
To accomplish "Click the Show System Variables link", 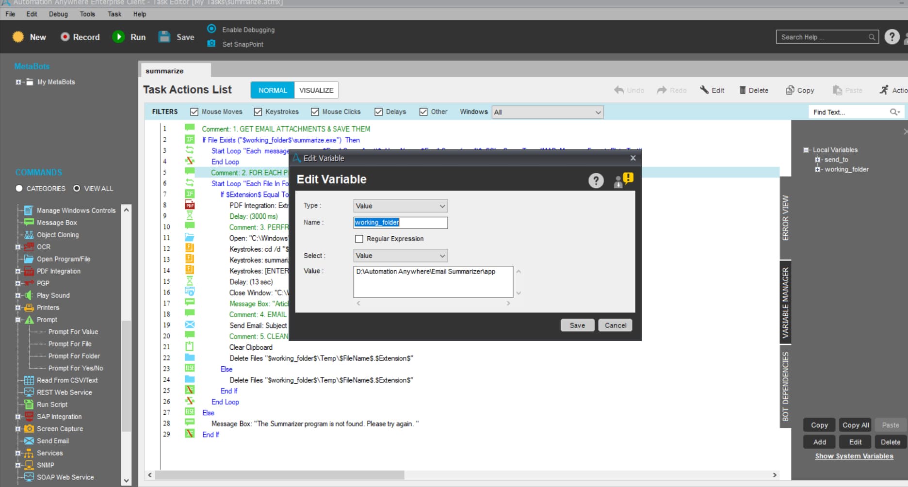I will tap(854, 456).
